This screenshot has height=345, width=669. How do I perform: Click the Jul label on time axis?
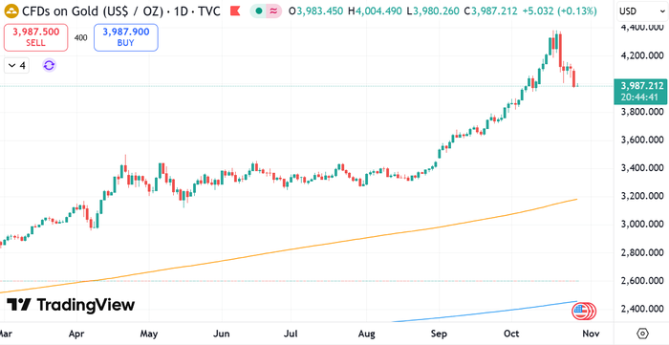291,334
